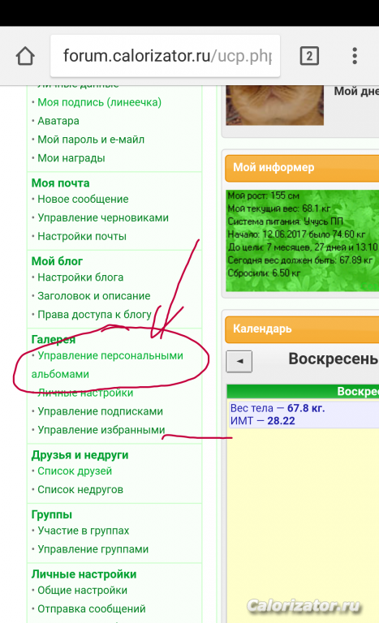The height and width of the screenshot is (623, 379).
Task: Open Моя подпись (линеечка) link
Action: coord(100,102)
